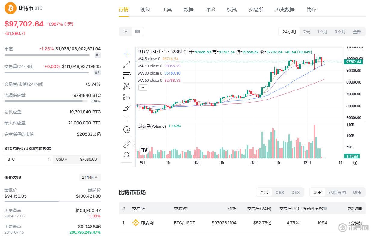Click the 交易量(24H) column header
372x236 pixels.
click(259, 208)
